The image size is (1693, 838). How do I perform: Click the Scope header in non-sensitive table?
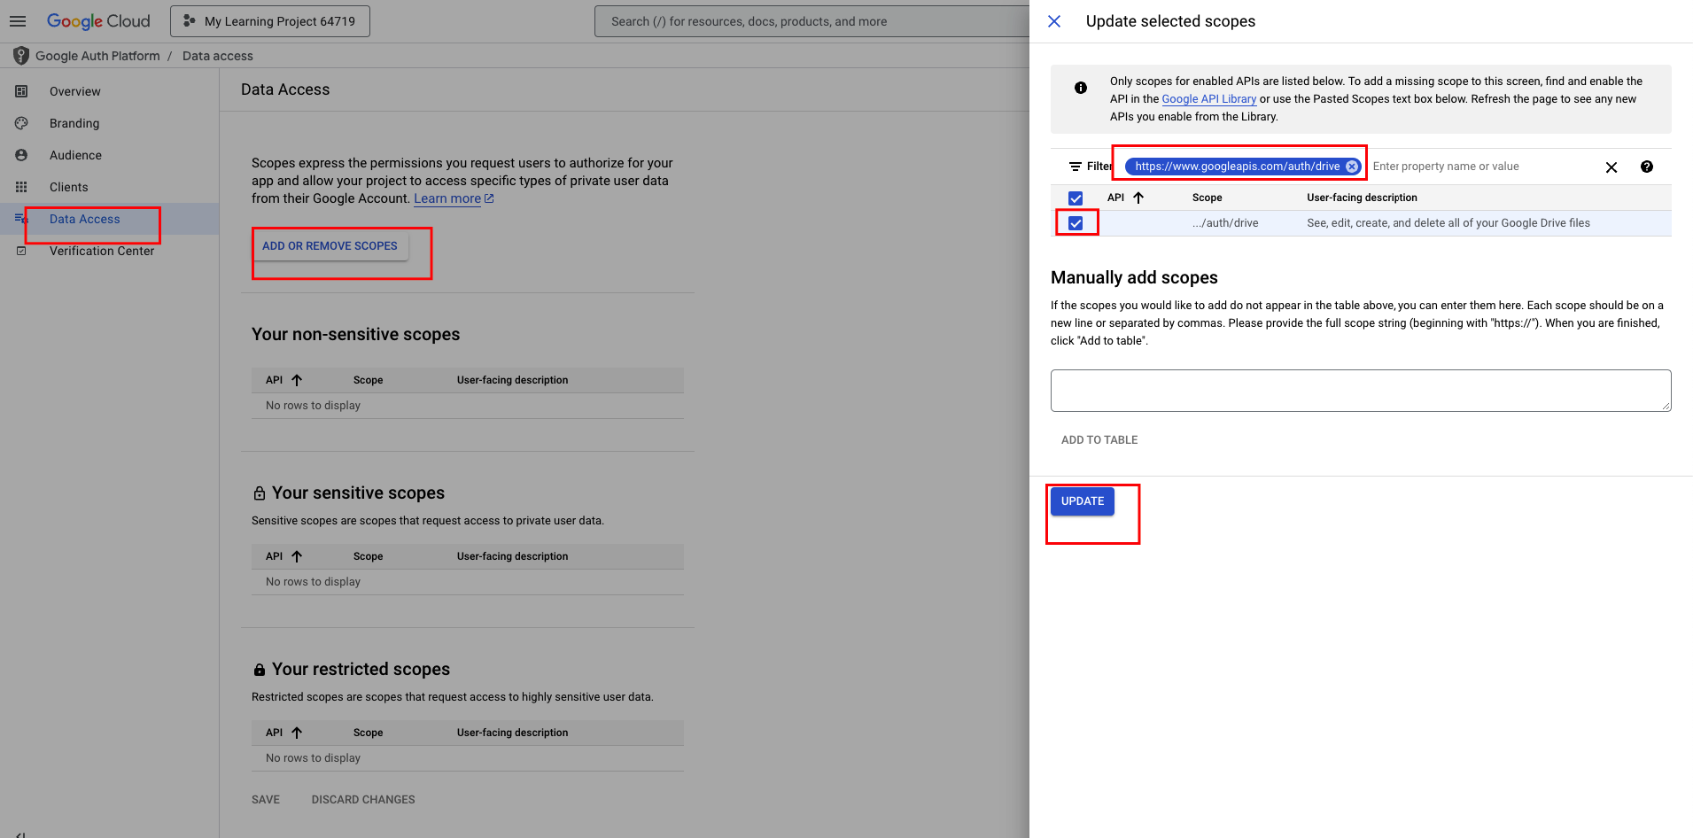point(368,380)
